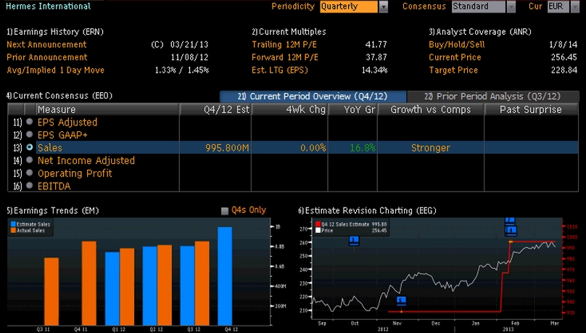Image resolution: width=586 pixels, height=333 pixels.
Task: Click the topmost February event flag labelled 2
Action: pyautogui.click(x=511, y=221)
